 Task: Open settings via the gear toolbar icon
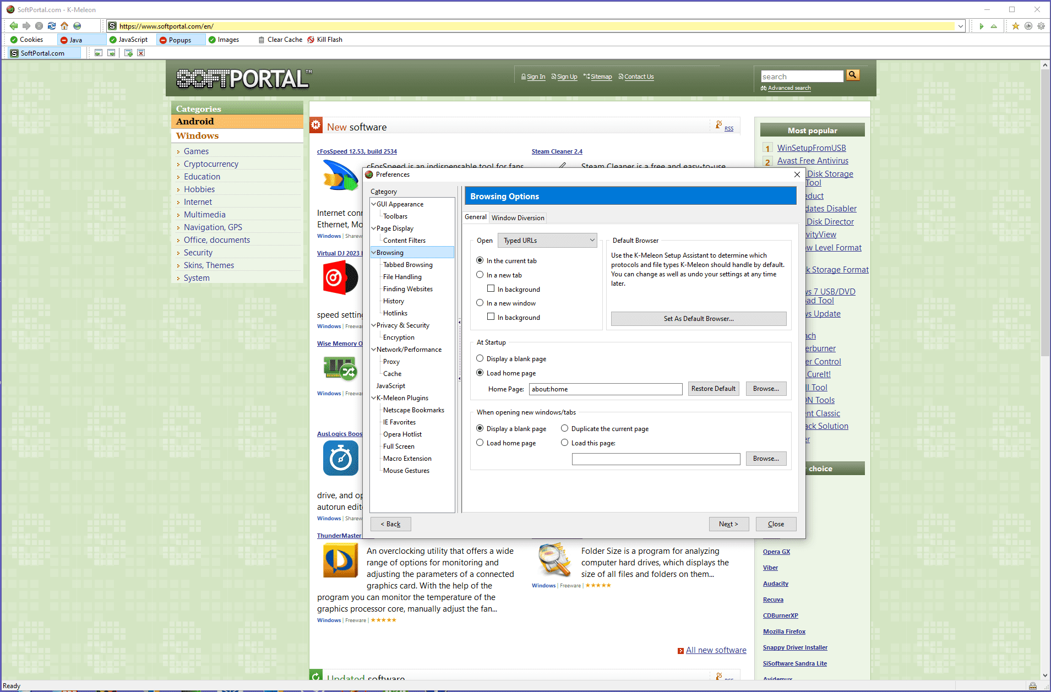pos(1041,26)
